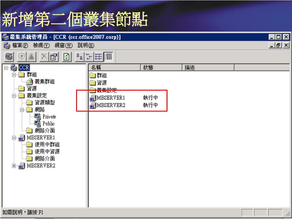The image size is (292, 219).
Task: Open the MDI document system menu icon
Action: [7, 45]
